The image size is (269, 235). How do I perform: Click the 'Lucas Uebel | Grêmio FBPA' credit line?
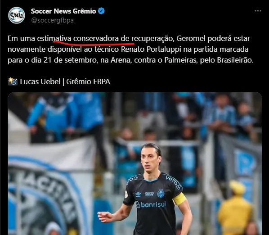tap(65, 81)
